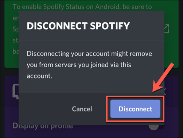Click the DISCONNECT SPOTIFY dialog heading

pos(78,26)
